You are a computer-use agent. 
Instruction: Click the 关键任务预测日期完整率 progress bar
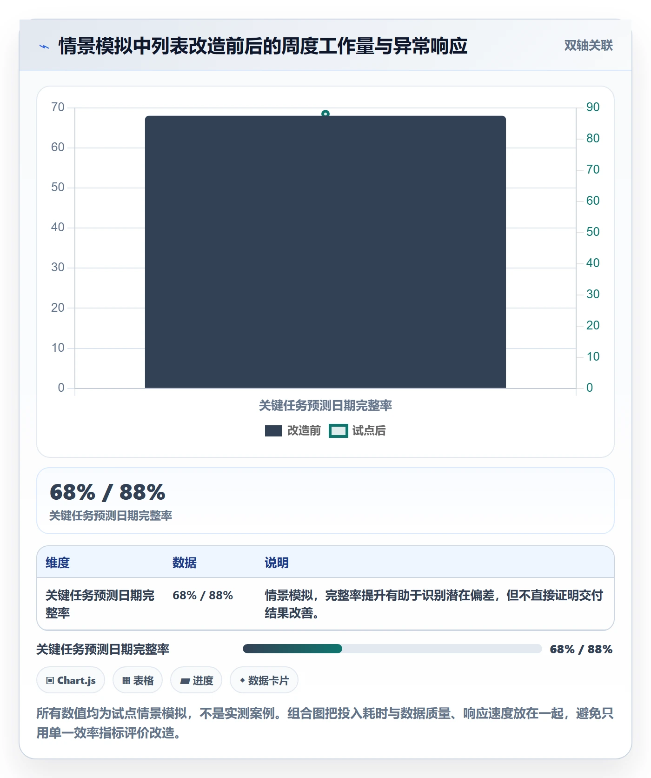tap(392, 649)
